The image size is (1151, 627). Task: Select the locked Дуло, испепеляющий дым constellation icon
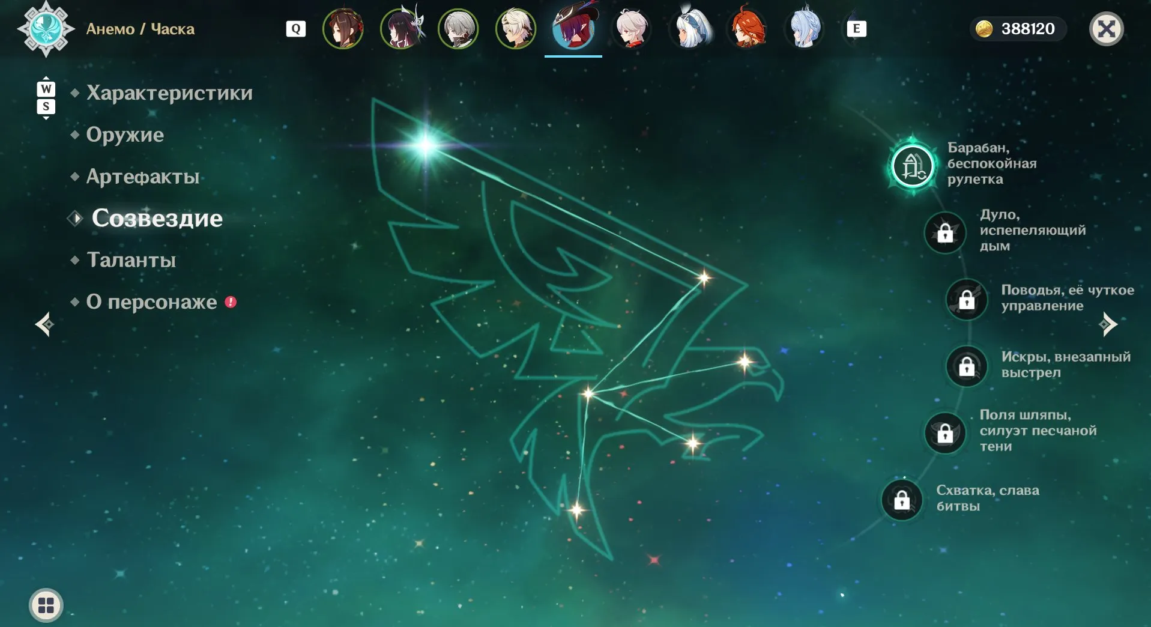pyautogui.click(x=945, y=232)
